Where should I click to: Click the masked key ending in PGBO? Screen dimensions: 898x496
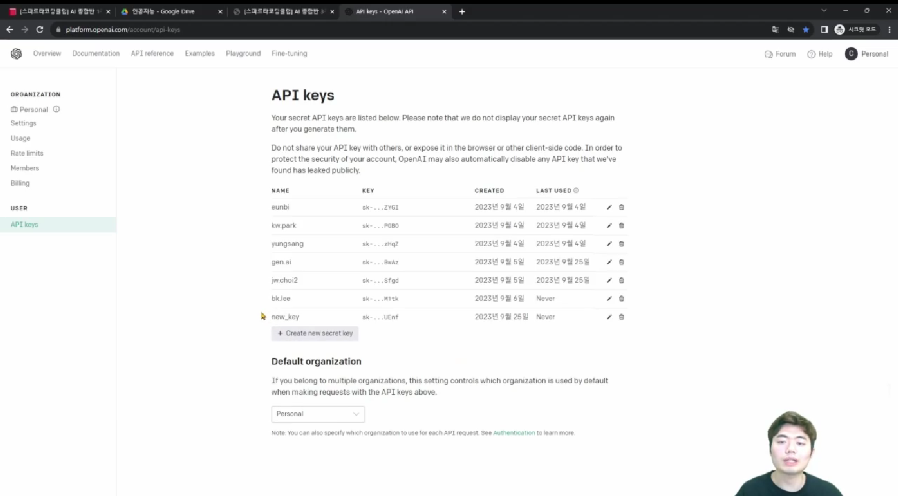pos(380,226)
